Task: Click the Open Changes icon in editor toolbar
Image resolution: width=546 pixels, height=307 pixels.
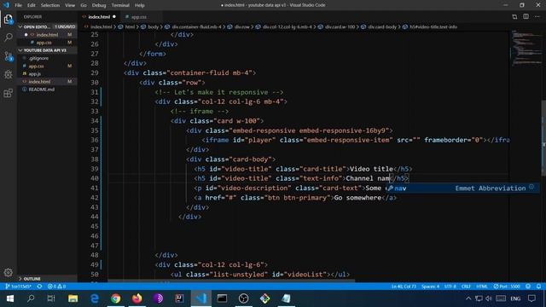Action: [x=514, y=17]
